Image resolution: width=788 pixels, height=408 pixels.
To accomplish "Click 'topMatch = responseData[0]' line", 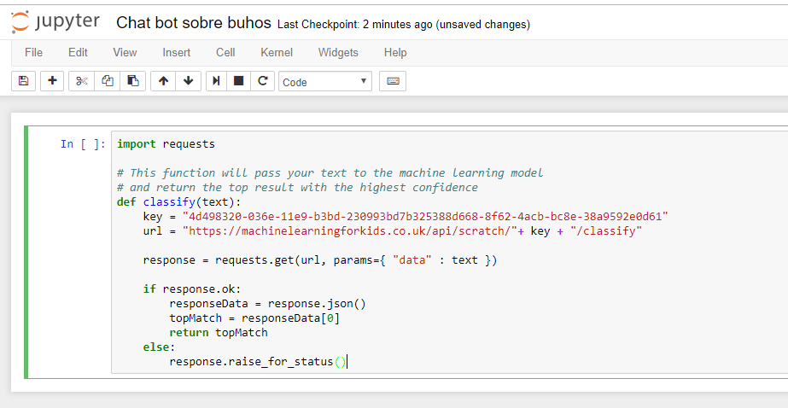I will tap(254, 318).
